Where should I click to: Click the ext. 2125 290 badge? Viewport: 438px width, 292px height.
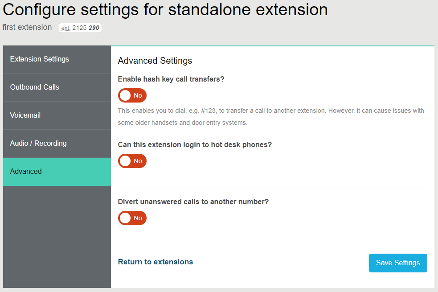click(x=80, y=27)
